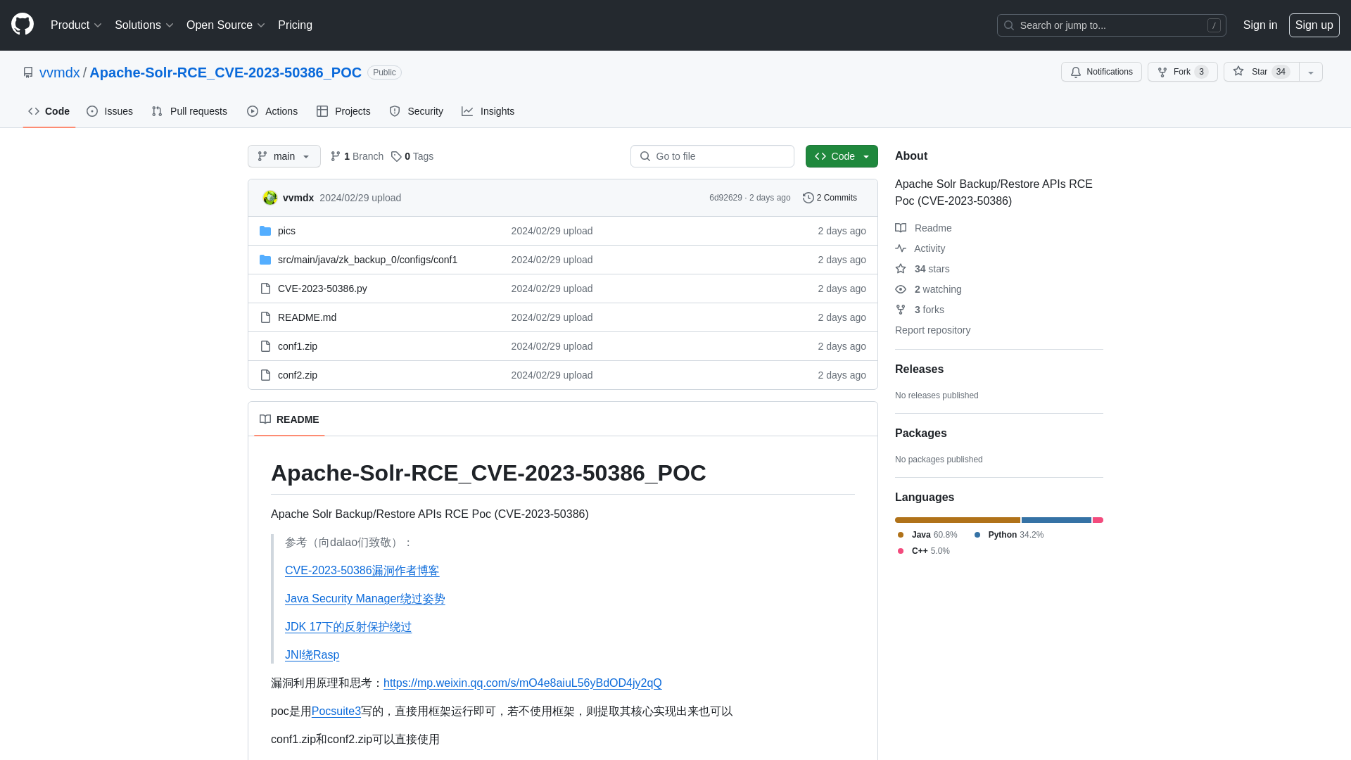Open the star lists dropdown arrow
The image size is (1351, 760).
[x=1311, y=72]
